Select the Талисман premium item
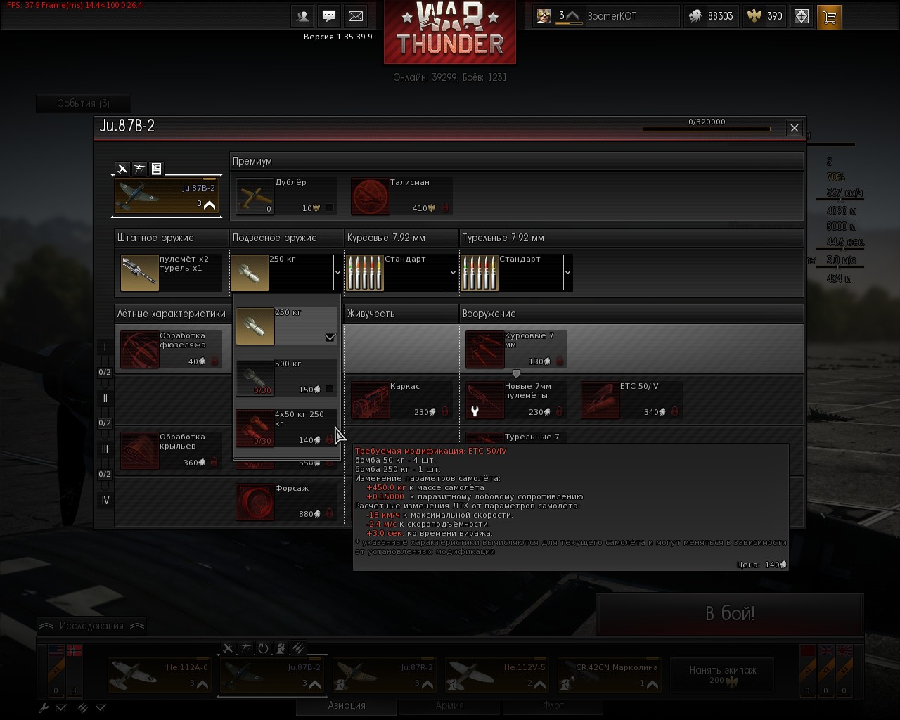 tap(401, 195)
